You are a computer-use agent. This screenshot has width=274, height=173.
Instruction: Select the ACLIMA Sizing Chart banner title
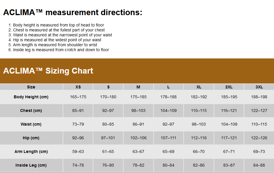[48, 71]
